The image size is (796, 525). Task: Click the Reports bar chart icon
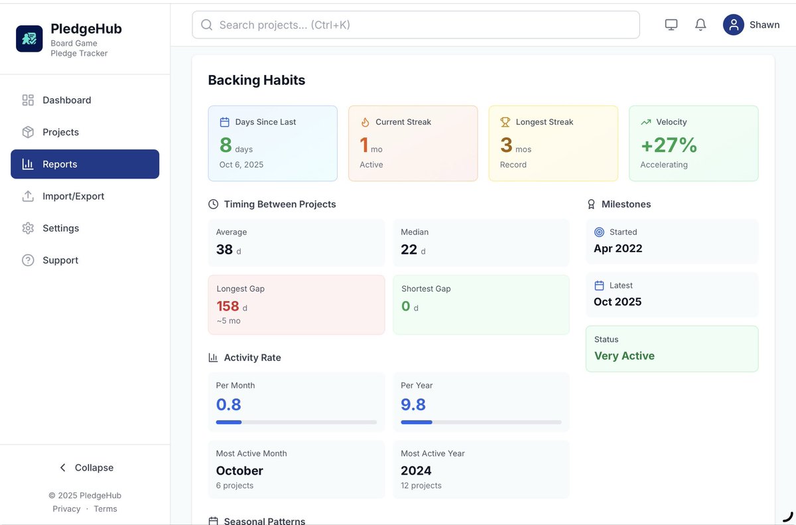[28, 164]
